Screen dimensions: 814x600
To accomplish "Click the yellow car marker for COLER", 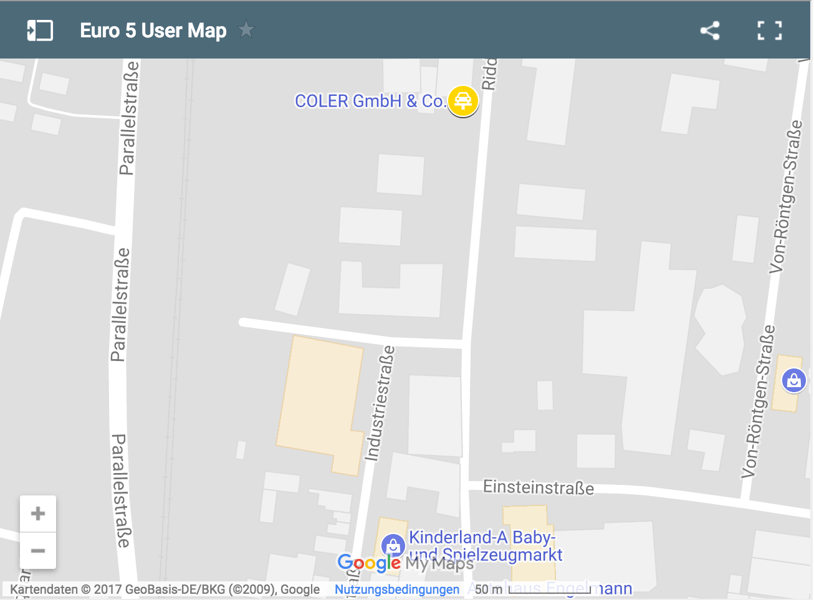I will click(x=462, y=101).
